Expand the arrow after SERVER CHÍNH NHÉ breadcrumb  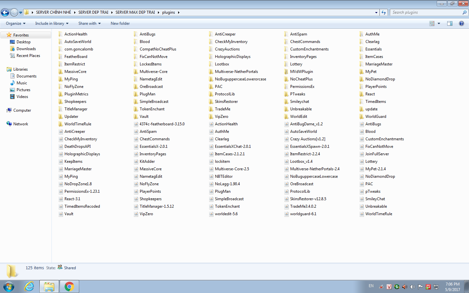75,12
